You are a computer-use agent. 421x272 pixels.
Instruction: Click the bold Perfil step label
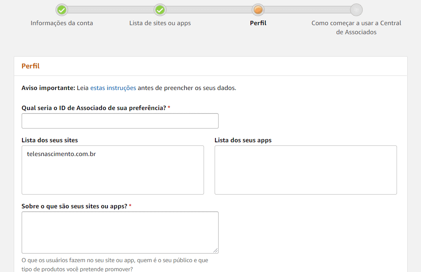click(x=258, y=23)
